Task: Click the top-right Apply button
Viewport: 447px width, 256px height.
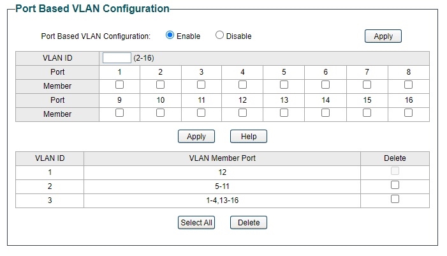Action: pos(383,36)
